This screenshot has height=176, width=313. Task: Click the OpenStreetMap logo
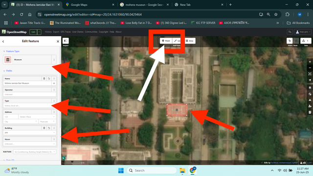(14, 32)
